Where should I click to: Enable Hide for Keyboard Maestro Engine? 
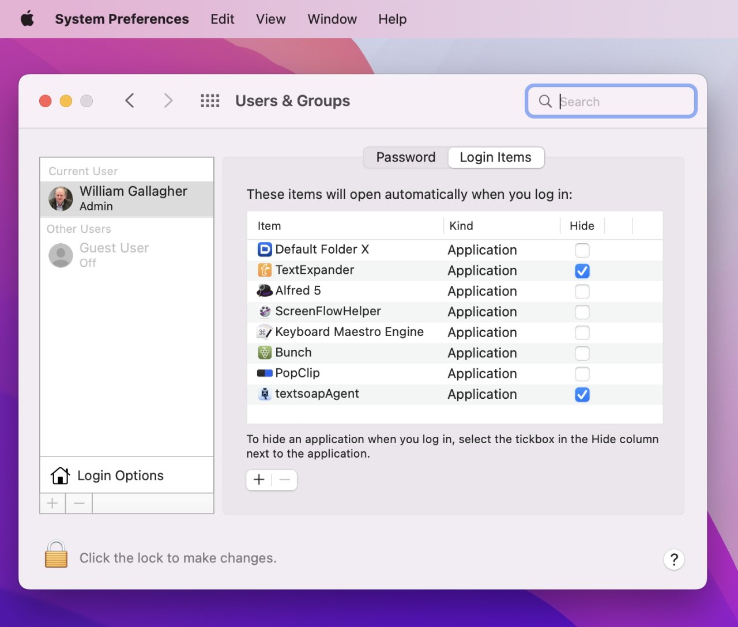point(582,333)
